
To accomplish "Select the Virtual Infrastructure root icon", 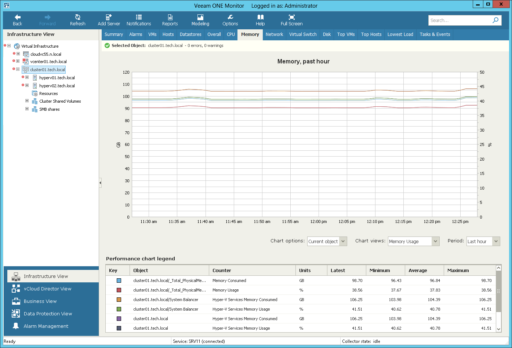I will click(x=17, y=46).
